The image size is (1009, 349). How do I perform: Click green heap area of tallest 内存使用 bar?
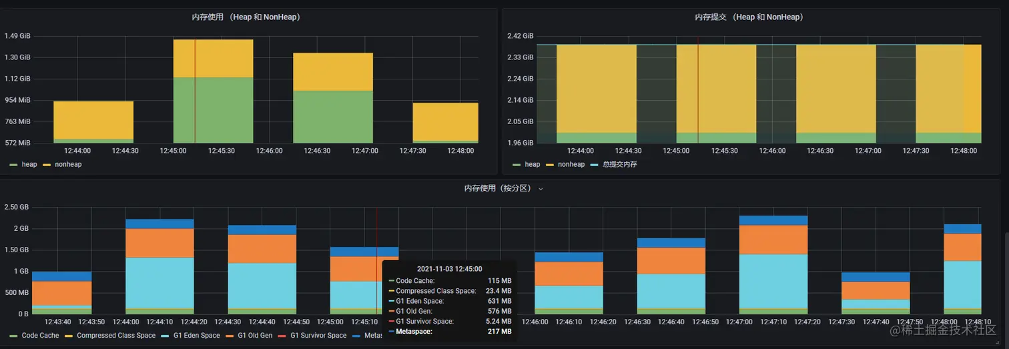214,110
